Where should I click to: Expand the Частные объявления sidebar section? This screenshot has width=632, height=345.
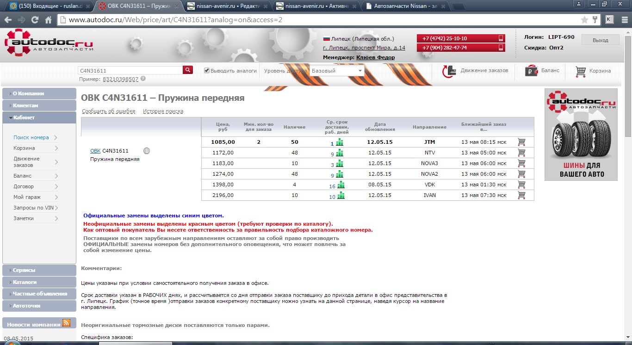pyautogui.click(x=39, y=294)
